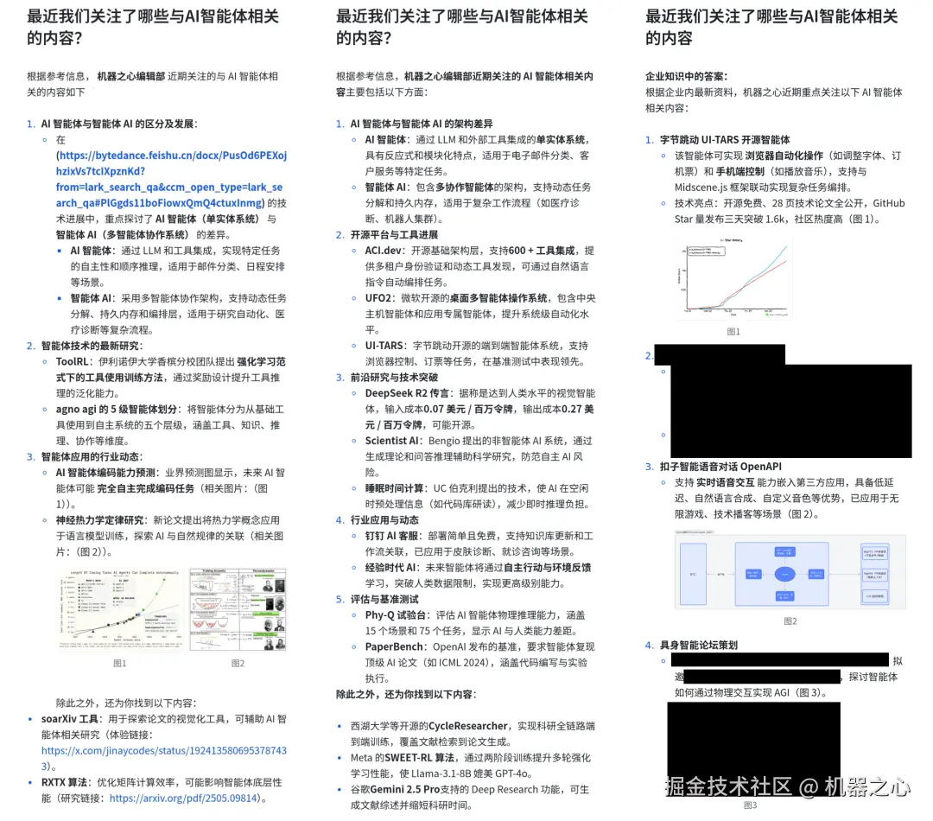Select heading "评估与基准测试"
Image resolution: width=933 pixels, height=821 pixels.
[384, 600]
